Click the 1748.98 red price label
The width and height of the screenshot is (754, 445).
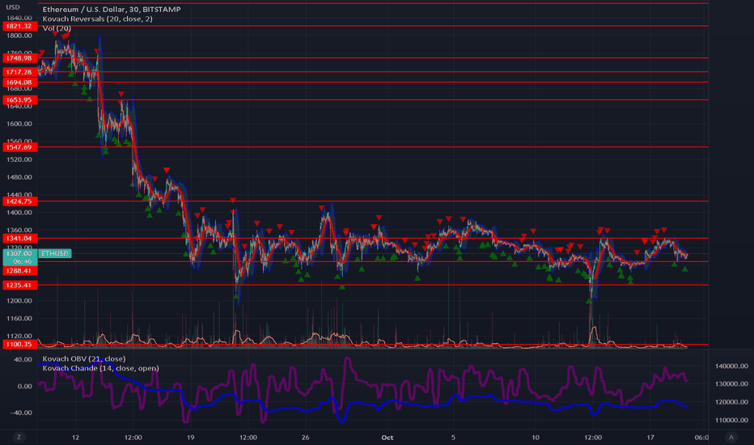(19, 58)
